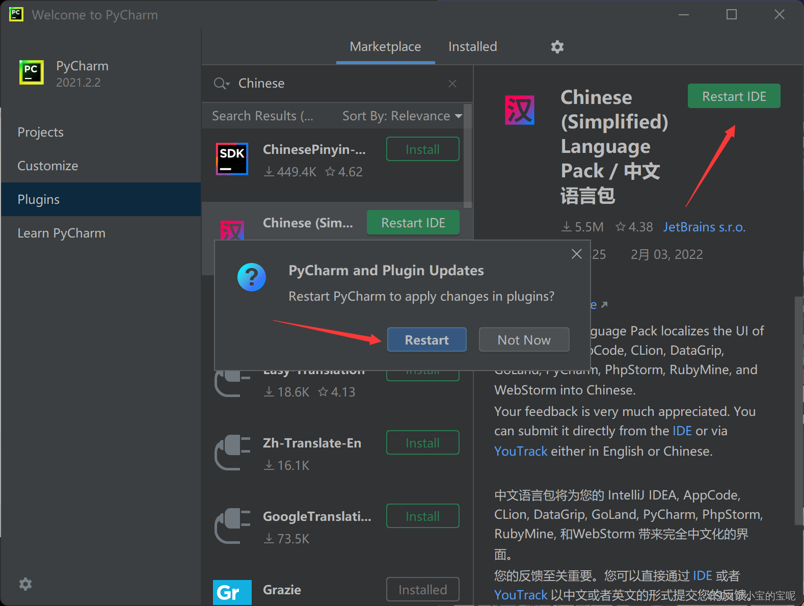Image resolution: width=804 pixels, height=606 pixels.
Task: Open the YouTrack link in English description
Action: tap(521, 452)
